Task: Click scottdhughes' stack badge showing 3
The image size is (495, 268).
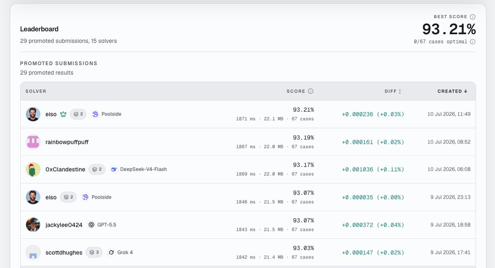Action: point(94,252)
